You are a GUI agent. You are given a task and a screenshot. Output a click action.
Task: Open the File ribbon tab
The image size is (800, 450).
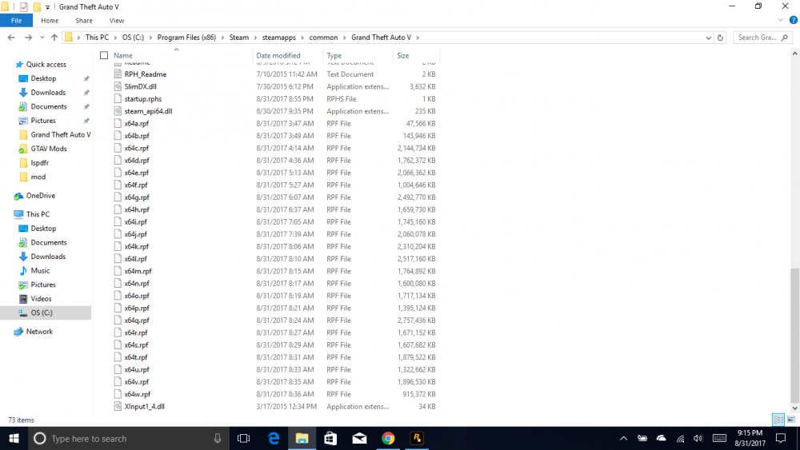click(x=16, y=21)
